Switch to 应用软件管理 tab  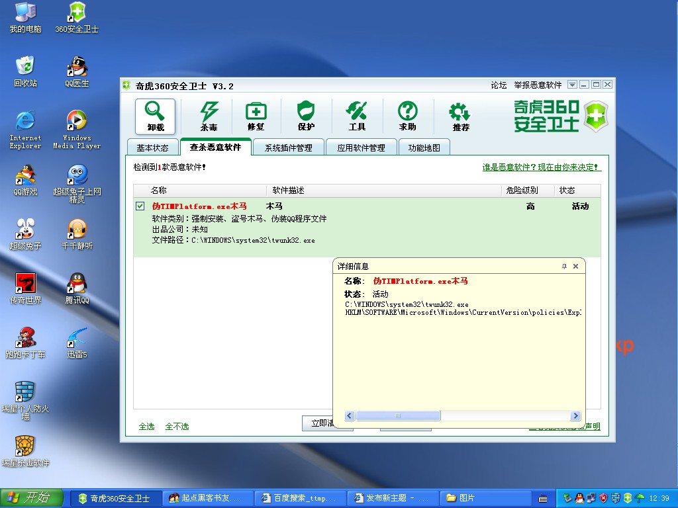361,148
